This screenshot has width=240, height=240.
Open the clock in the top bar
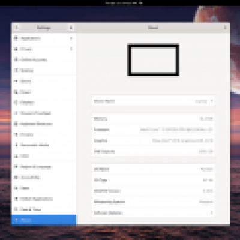tap(124, 3)
